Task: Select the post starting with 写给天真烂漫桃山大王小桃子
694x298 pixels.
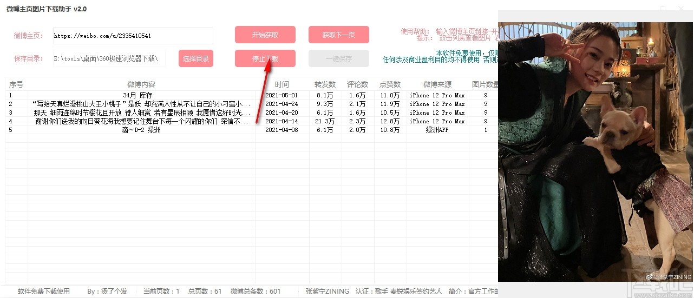Action: pos(252,104)
